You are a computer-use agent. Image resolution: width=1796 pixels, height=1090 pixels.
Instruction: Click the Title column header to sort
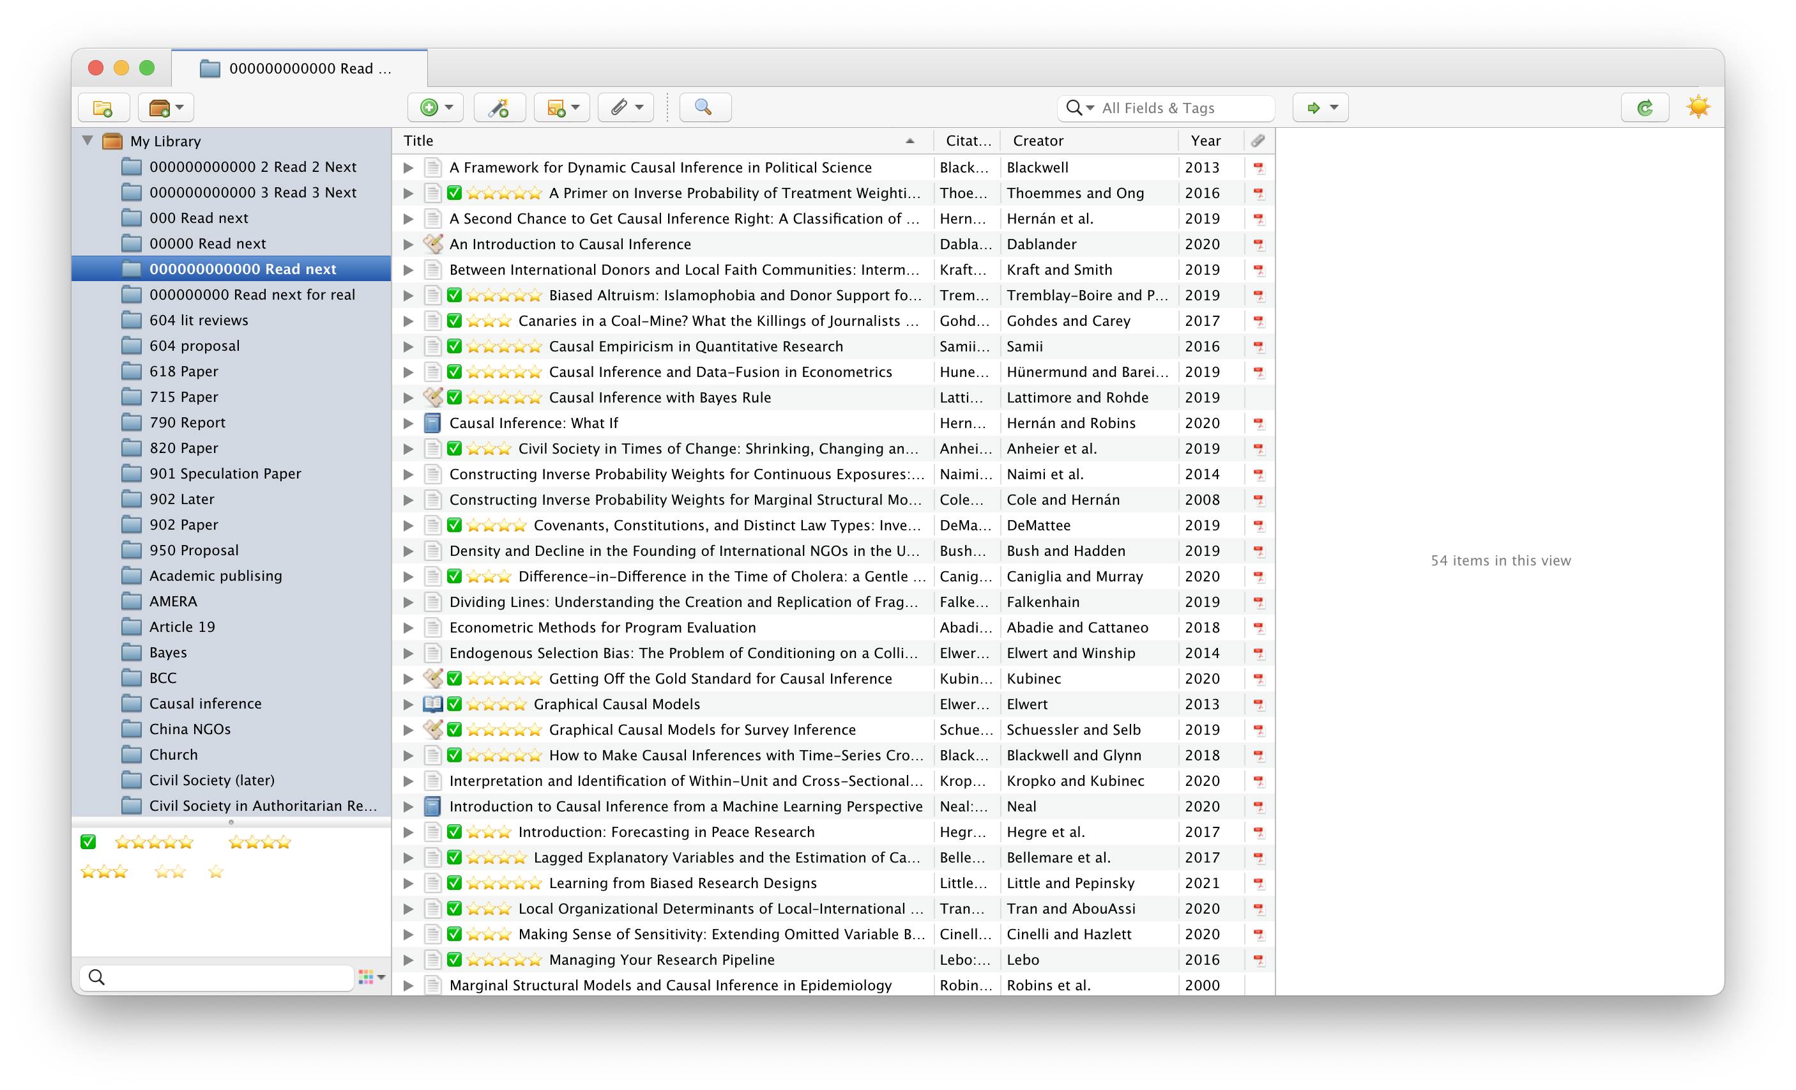(x=660, y=141)
